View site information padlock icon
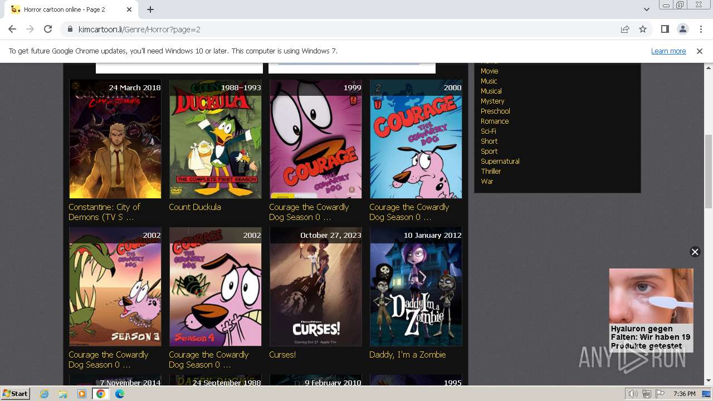The width and height of the screenshot is (713, 401). coord(70,29)
